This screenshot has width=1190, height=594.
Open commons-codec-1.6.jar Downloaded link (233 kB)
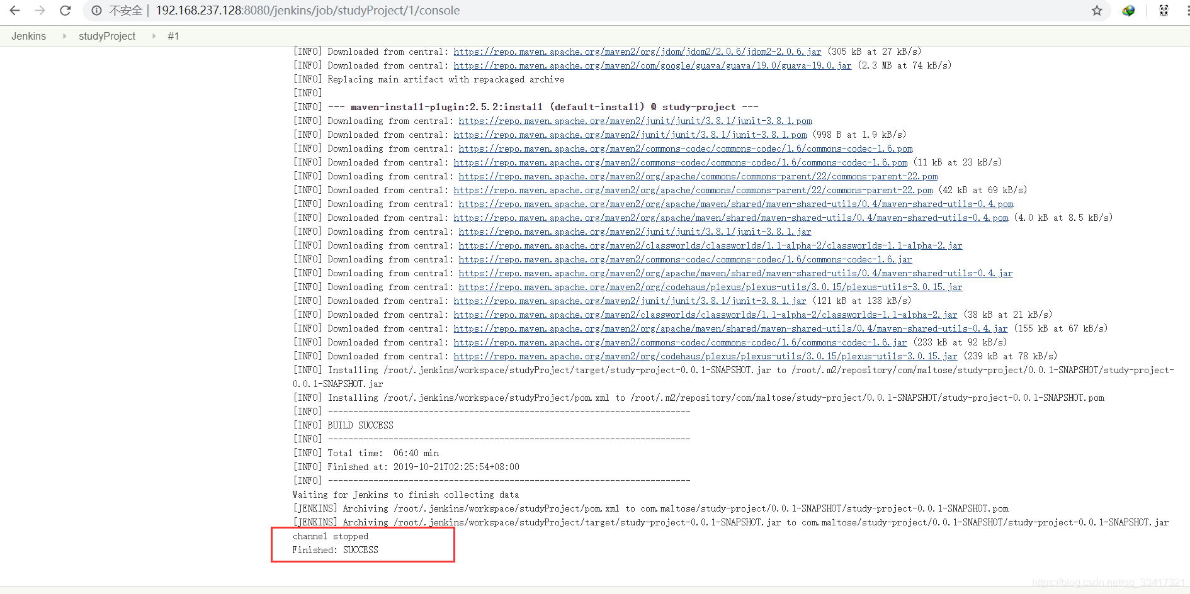pyautogui.click(x=680, y=342)
